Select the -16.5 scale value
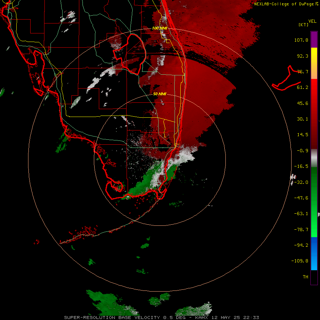 pyautogui.click(x=301, y=166)
